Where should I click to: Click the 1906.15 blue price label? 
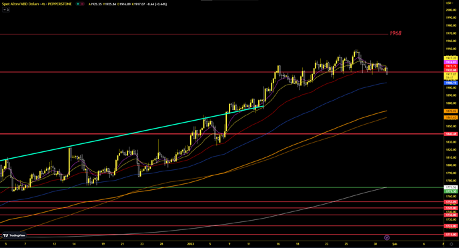pyautogui.click(x=451, y=83)
